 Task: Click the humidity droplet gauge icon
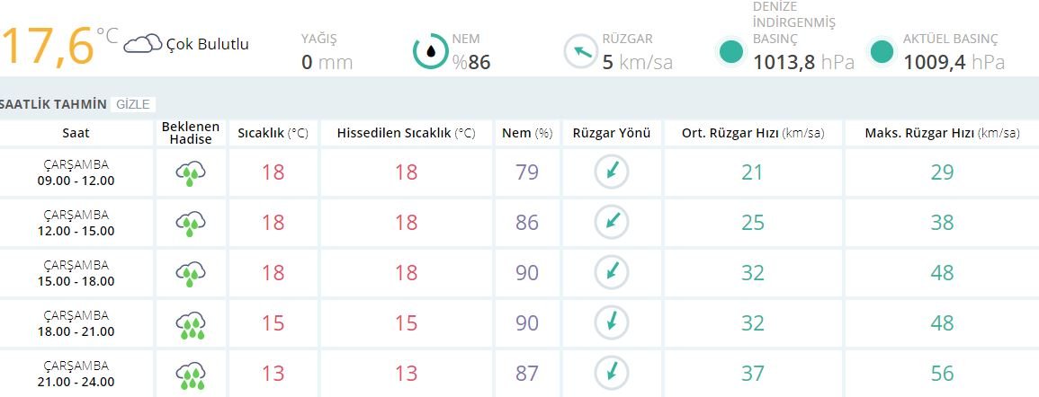pos(431,51)
